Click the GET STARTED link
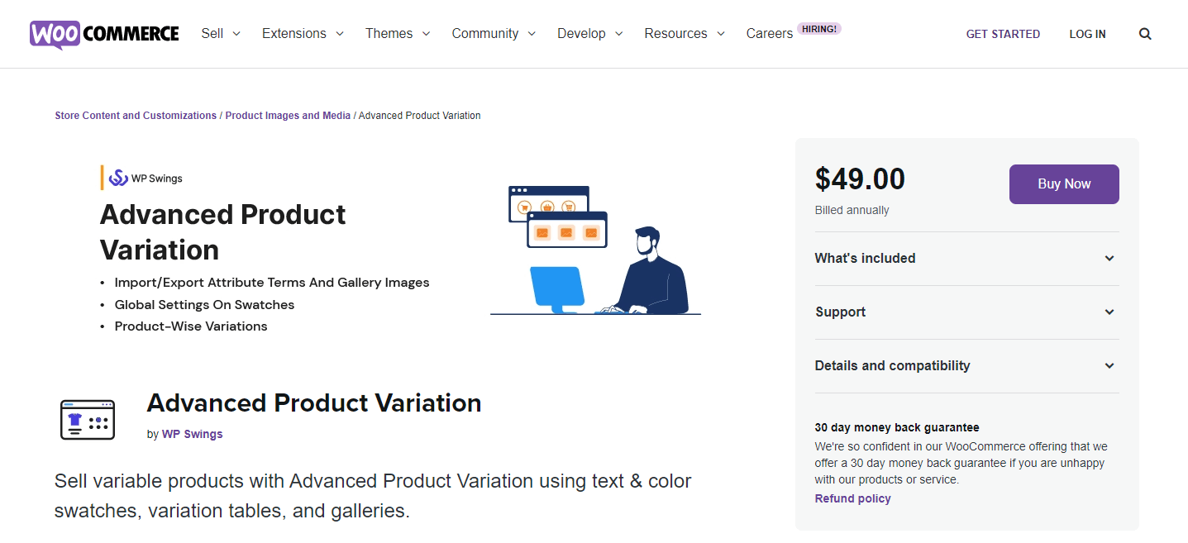Screen dimensions: 1188x543 coord(1003,34)
